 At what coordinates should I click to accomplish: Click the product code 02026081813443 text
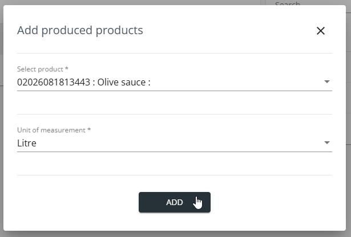coord(54,82)
